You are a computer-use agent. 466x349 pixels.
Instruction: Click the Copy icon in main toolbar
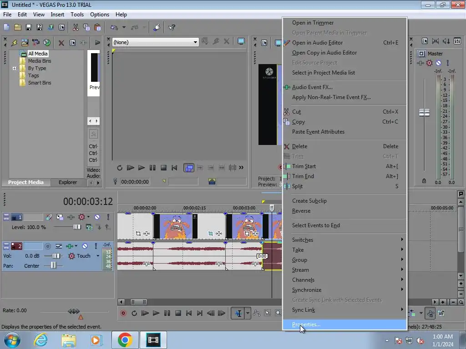86,27
